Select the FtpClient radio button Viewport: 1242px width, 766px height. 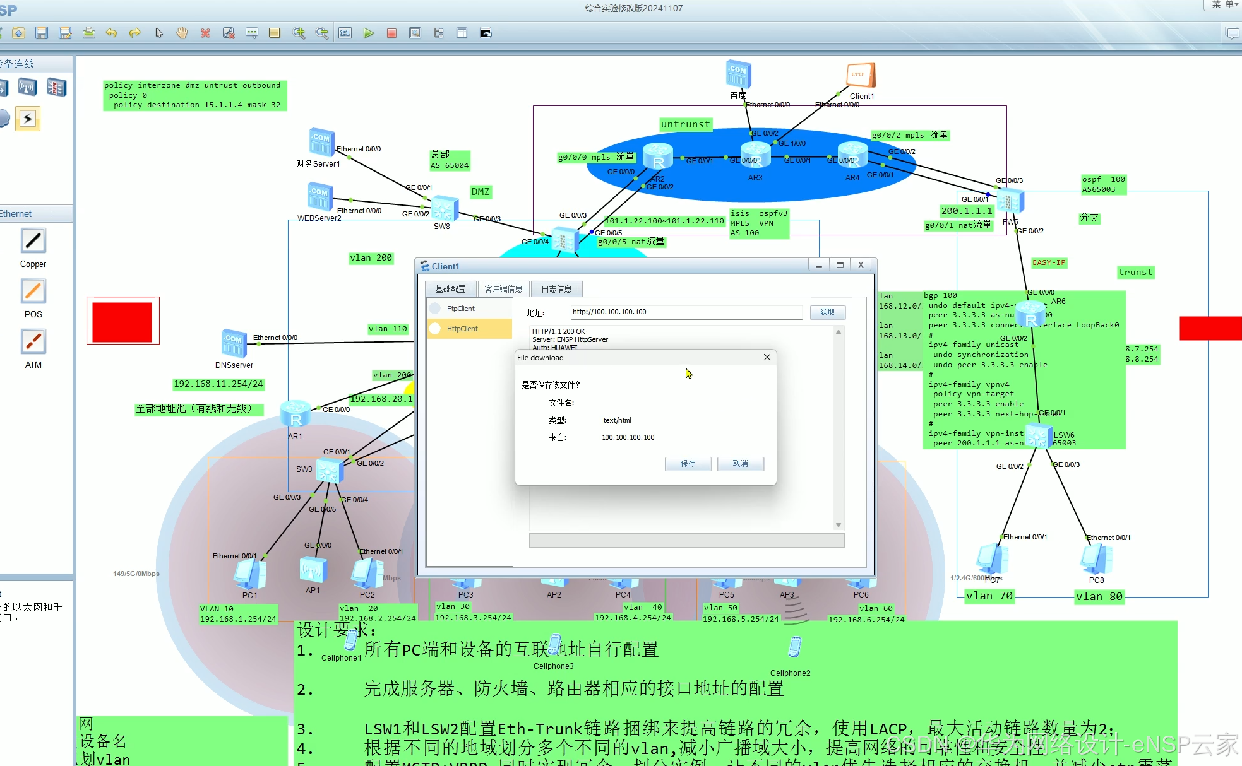434,308
